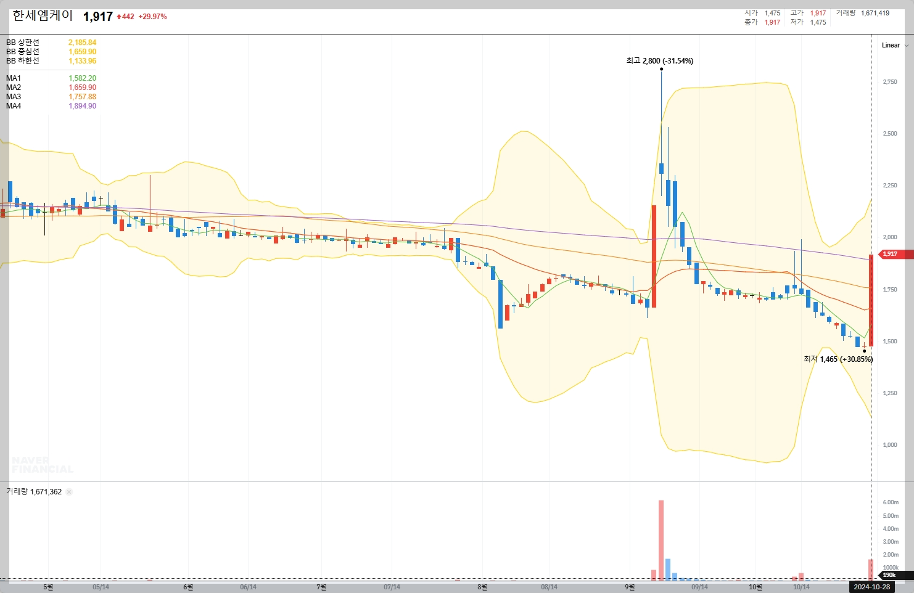Click the 8월 date axis label
This screenshot has width=914, height=593.
click(x=482, y=587)
